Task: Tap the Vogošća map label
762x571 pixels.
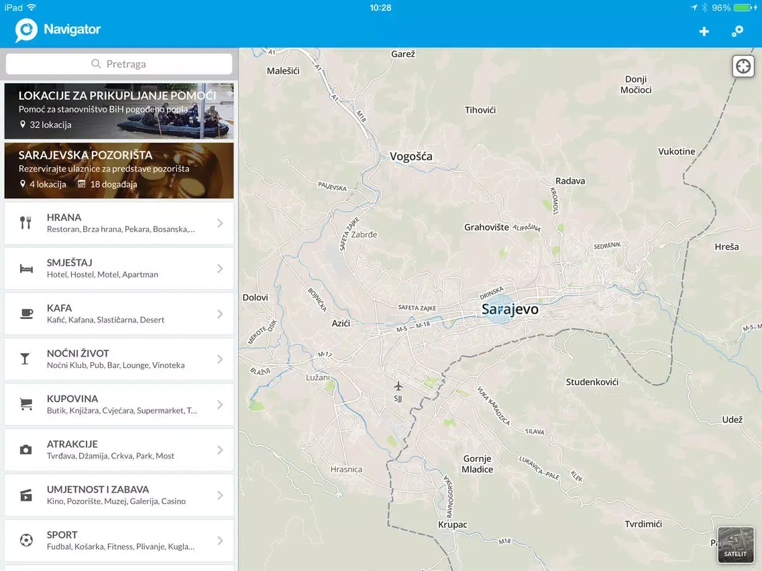Action: (411, 156)
